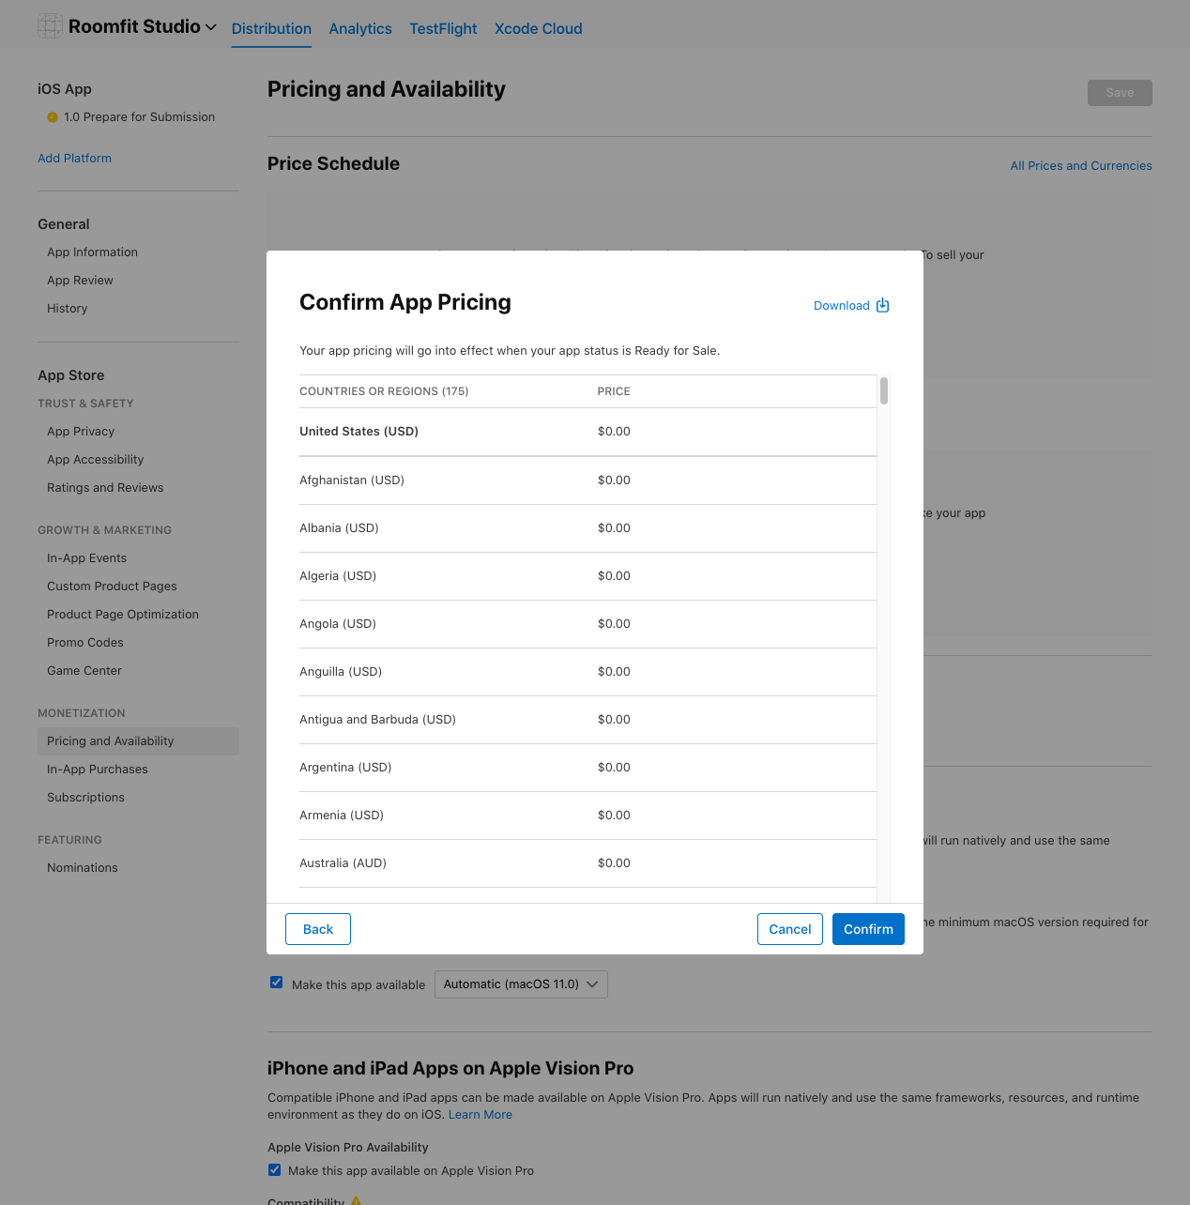Click the Compatibility warning triangle icon
The height and width of the screenshot is (1205, 1190).
357,1200
